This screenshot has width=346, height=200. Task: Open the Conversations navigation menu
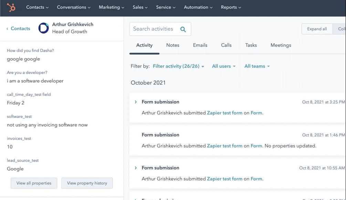pos(74,7)
